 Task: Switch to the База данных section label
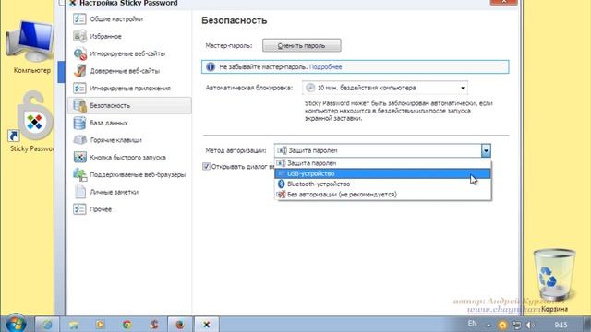point(109,123)
